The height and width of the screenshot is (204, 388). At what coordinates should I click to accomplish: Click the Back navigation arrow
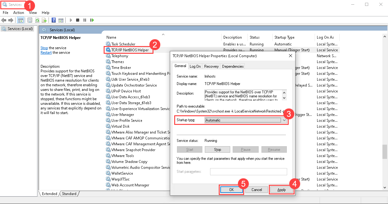[4, 20]
